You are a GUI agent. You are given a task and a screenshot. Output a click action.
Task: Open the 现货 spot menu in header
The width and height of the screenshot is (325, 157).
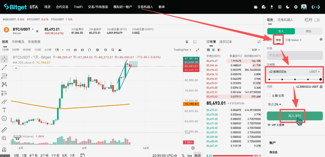pyautogui.click(x=47, y=7)
